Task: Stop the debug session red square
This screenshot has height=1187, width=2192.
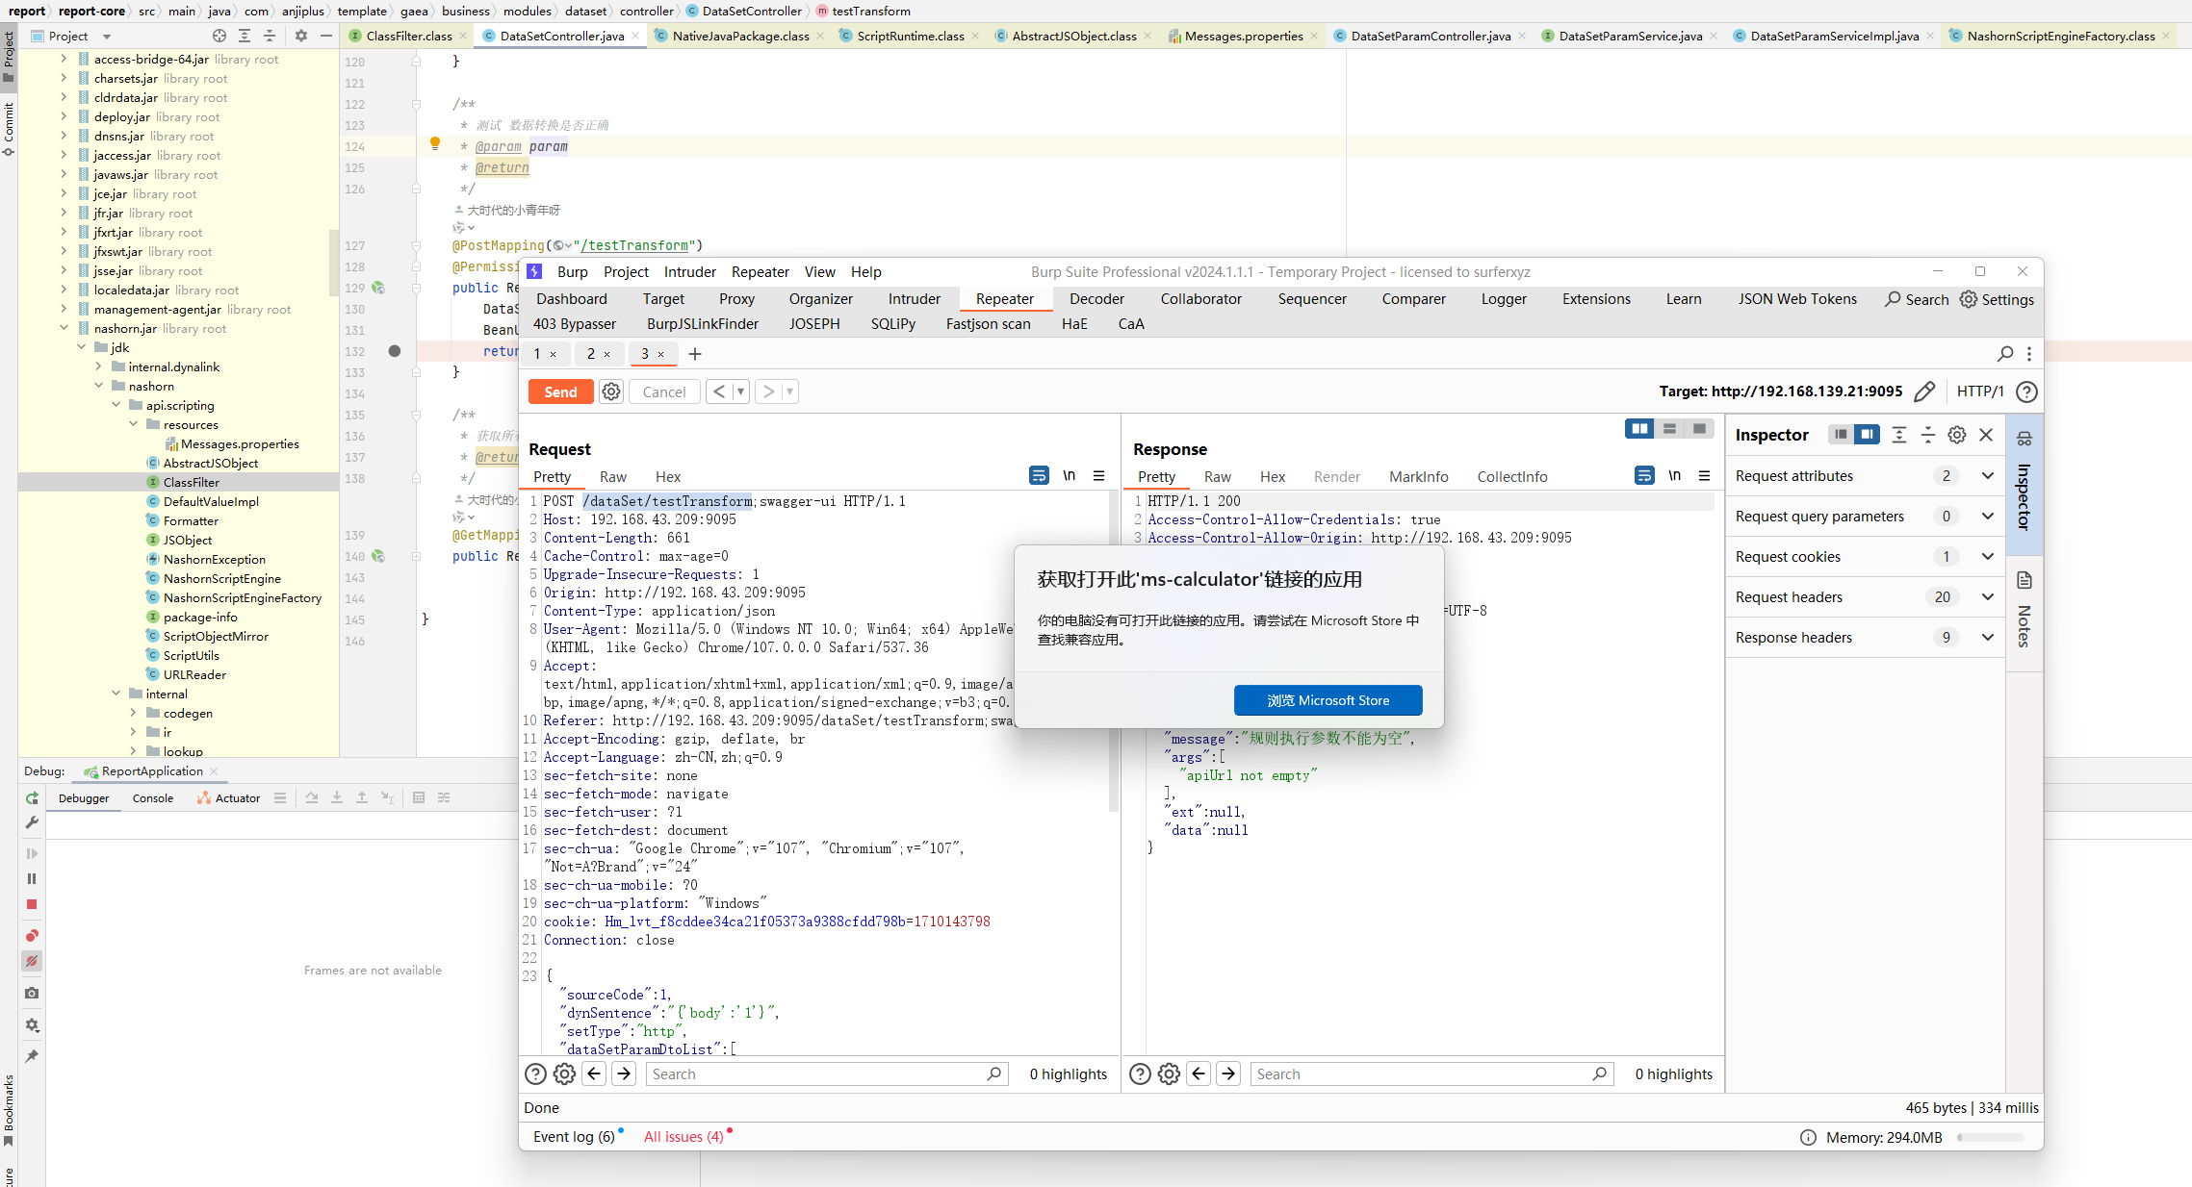Action: point(32,904)
